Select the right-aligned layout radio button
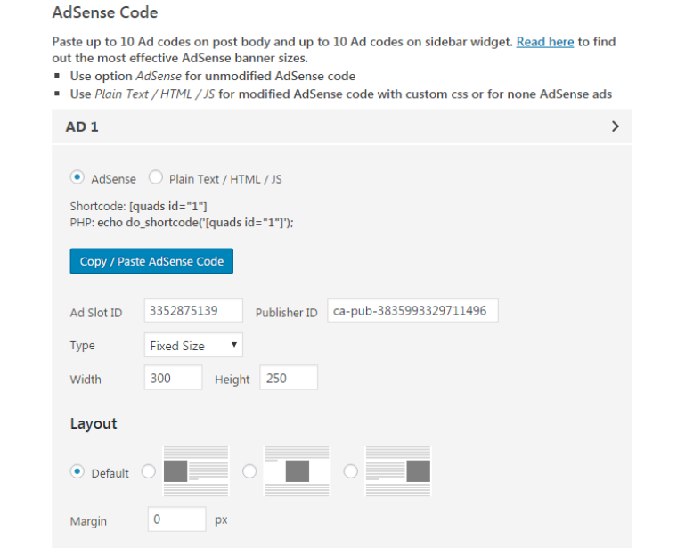 (351, 471)
